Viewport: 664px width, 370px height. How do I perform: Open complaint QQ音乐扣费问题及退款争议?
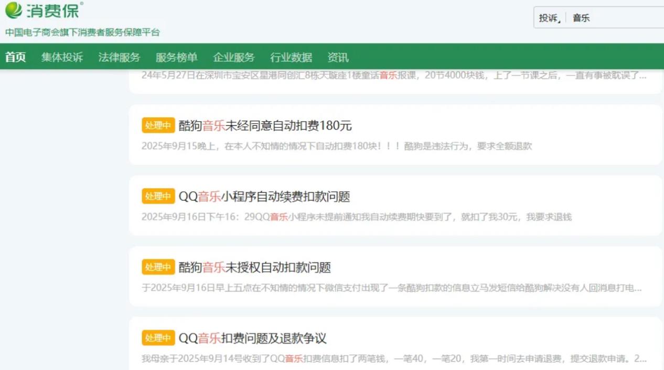click(253, 338)
